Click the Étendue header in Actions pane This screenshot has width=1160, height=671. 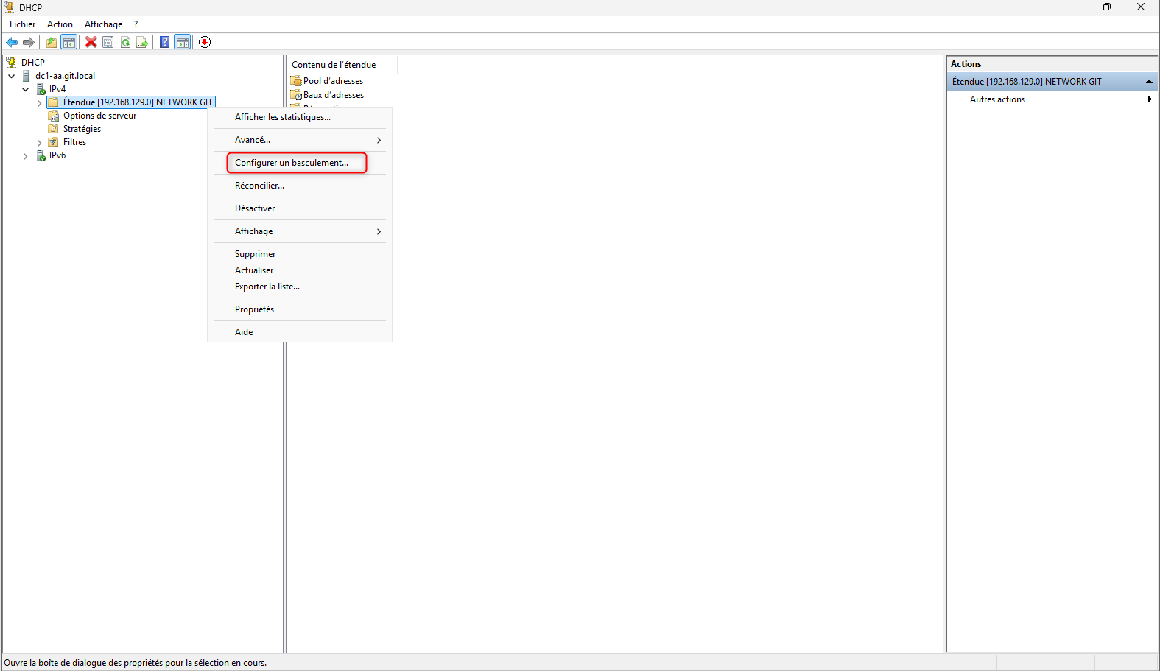(x=1052, y=82)
